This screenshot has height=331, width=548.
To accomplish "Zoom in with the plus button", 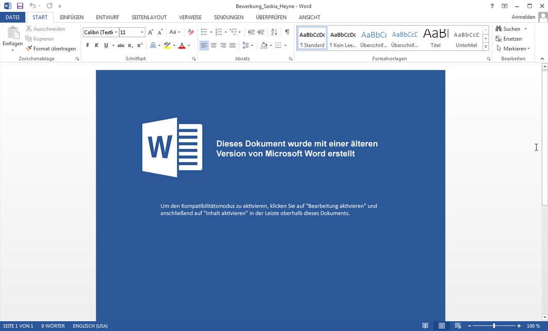I will [x=519, y=326].
